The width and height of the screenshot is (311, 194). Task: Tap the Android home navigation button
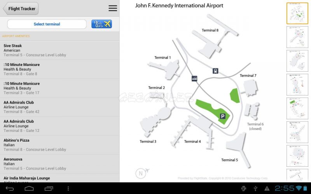pyautogui.click(x=29, y=189)
